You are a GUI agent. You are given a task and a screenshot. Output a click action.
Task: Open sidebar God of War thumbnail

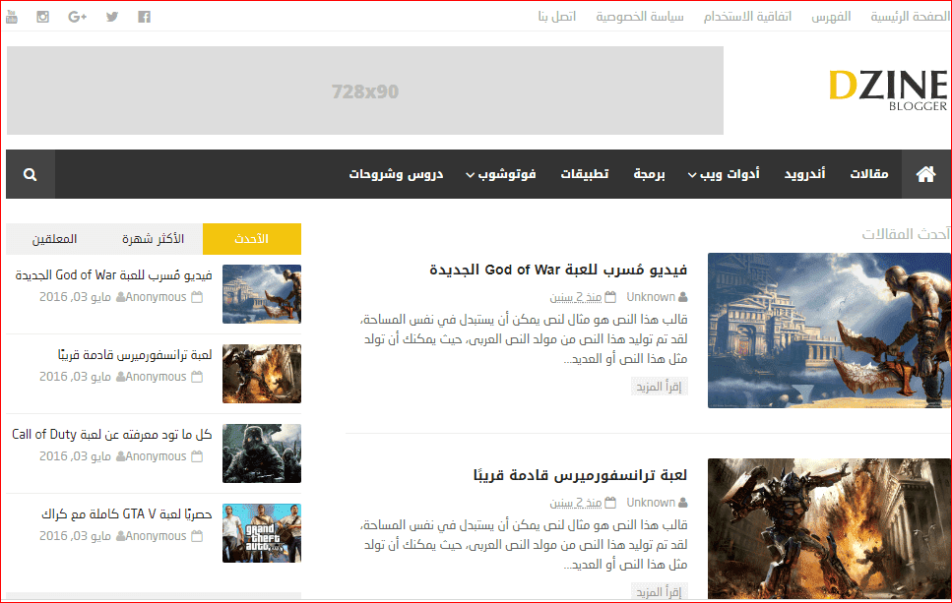pyautogui.click(x=262, y=294)
